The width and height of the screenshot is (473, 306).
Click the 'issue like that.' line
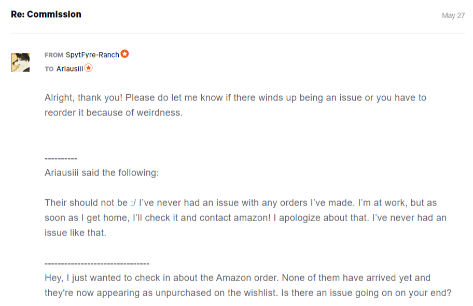(75, 233)
